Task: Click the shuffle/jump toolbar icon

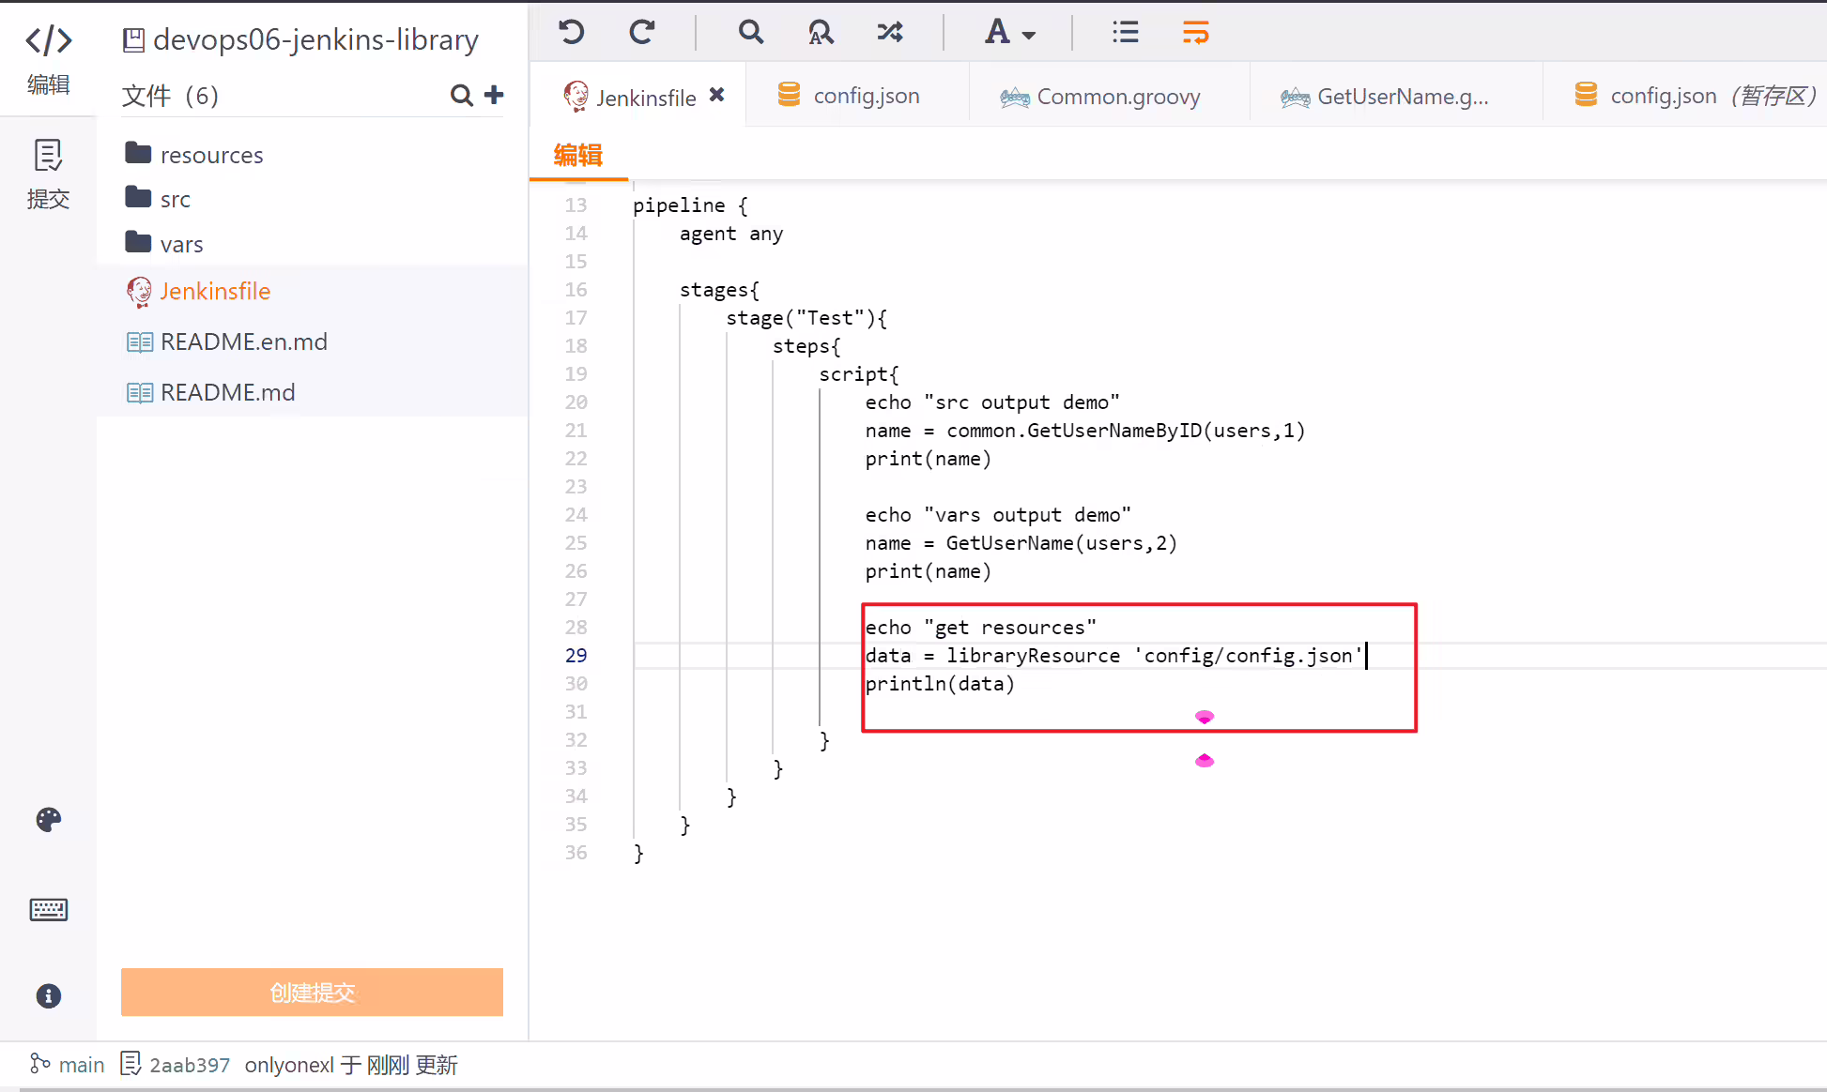Action: (890, 33)
